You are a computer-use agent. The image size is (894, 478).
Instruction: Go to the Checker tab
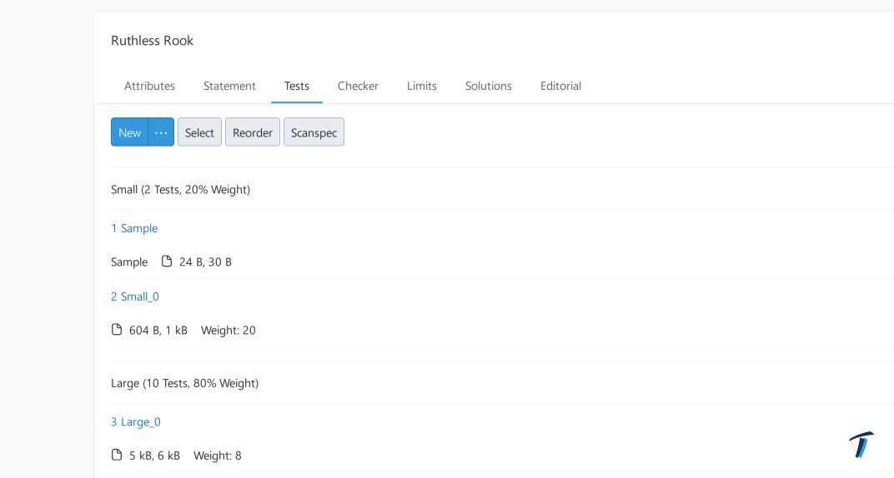coord(358,86)
